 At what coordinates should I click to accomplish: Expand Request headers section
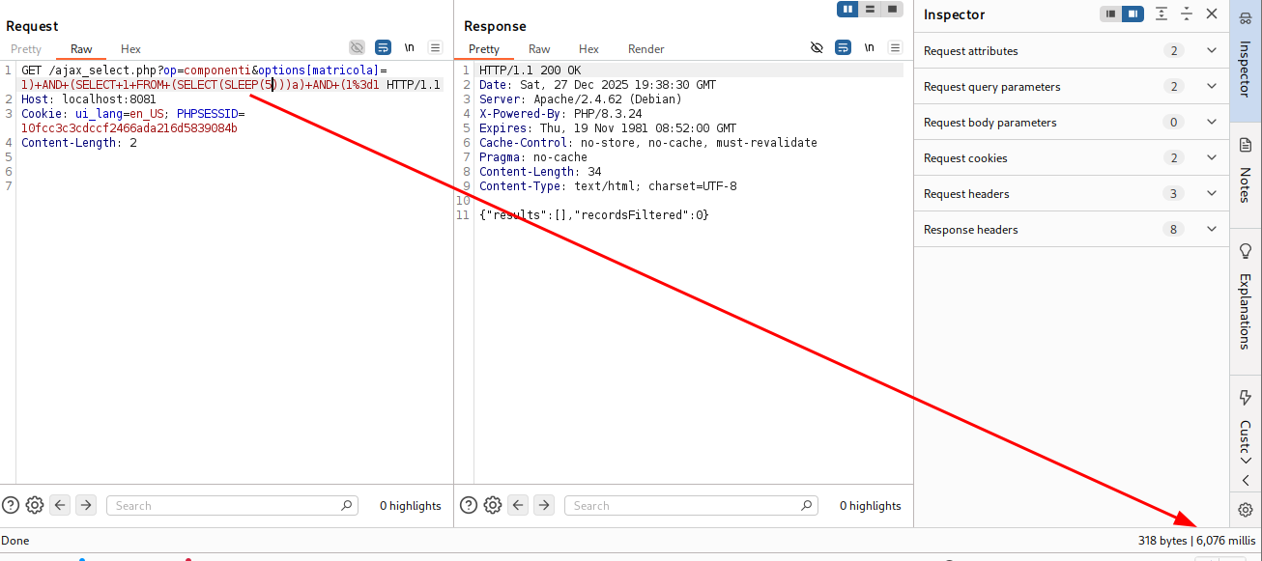1071,194
